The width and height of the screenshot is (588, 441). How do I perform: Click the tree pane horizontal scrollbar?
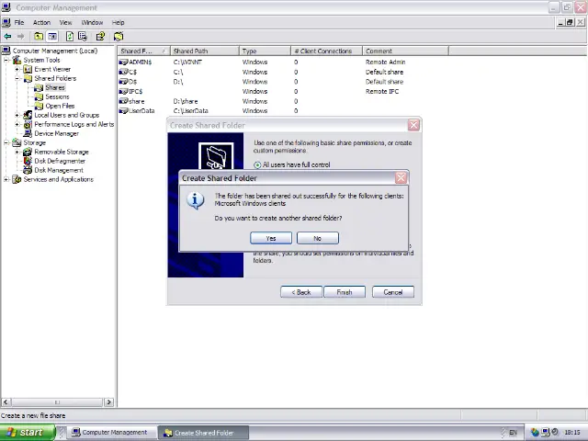pos(57,401)
